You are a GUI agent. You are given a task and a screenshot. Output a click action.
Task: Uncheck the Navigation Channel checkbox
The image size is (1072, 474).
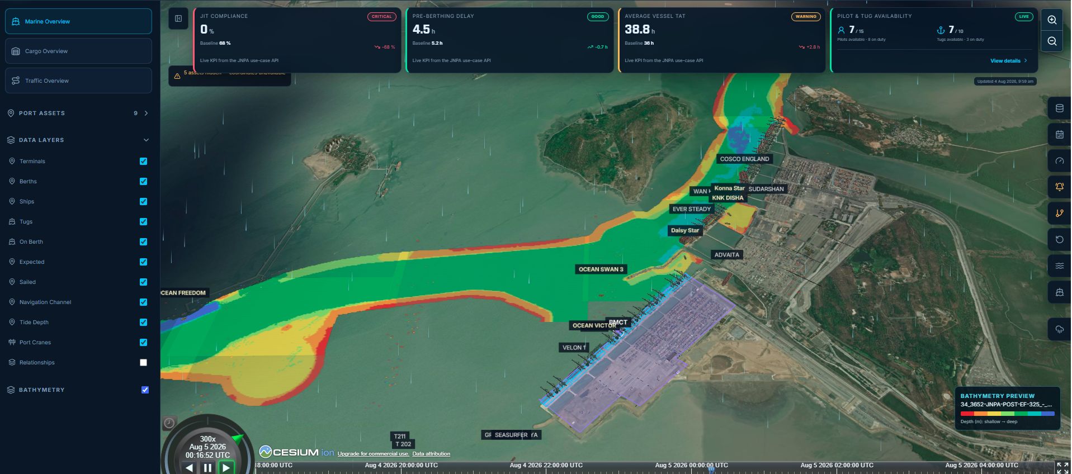tap(143, 302)
